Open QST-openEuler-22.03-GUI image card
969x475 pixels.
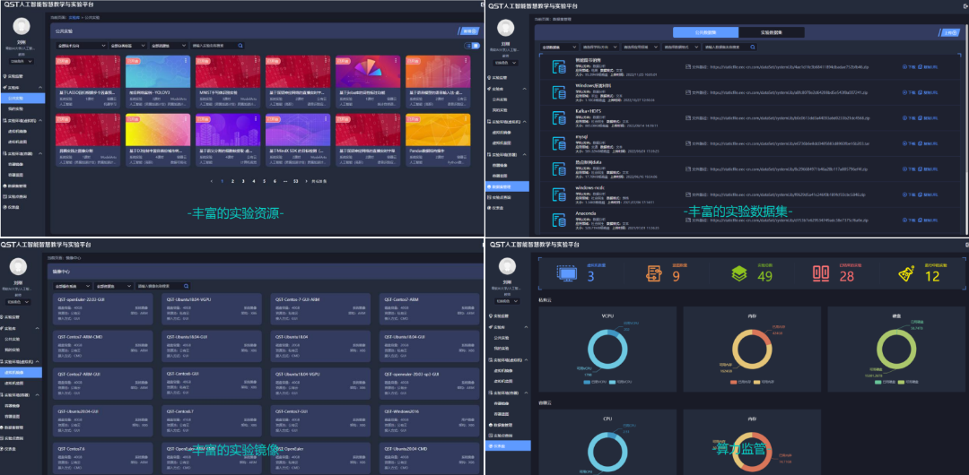(103, 309)
